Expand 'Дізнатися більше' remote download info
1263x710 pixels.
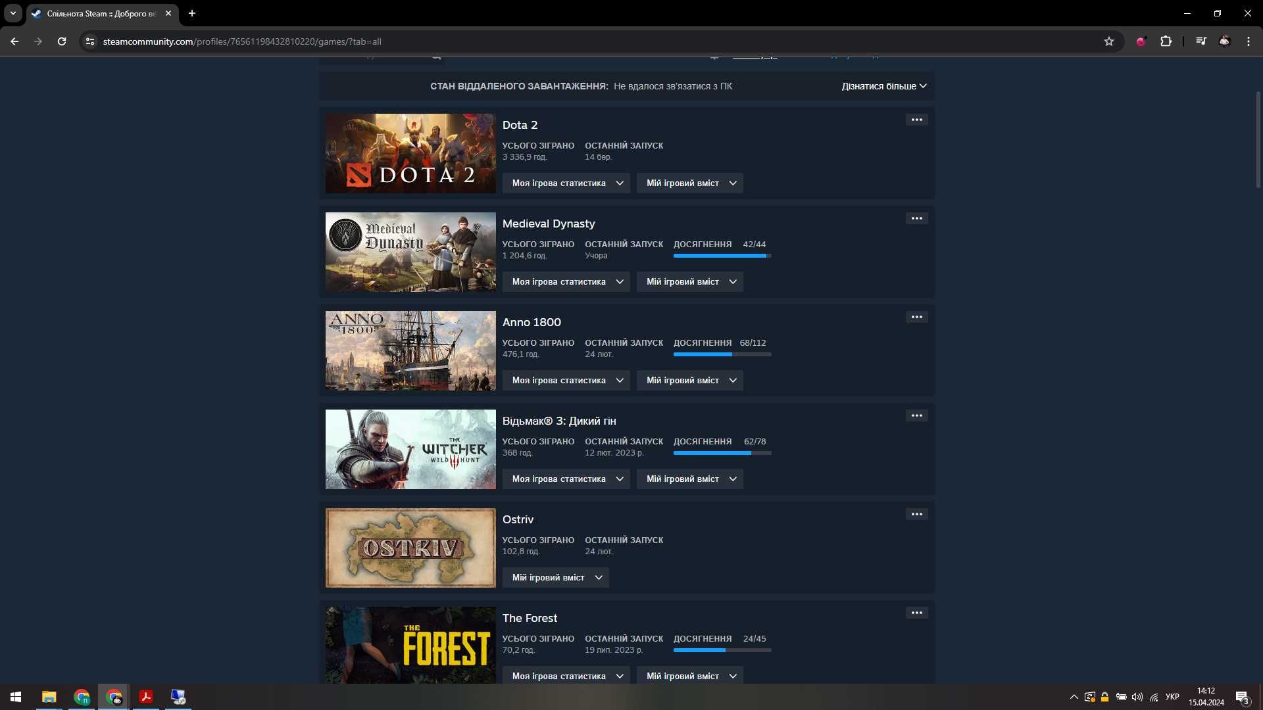884,86
